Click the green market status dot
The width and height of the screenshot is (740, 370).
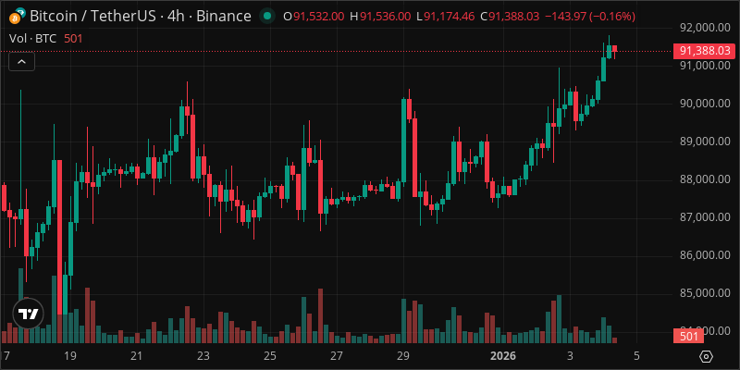click(x=267, y=17)
